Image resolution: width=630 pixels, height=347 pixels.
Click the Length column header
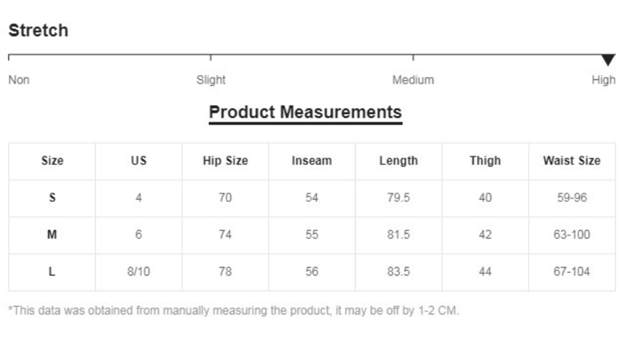click(399, 160)
